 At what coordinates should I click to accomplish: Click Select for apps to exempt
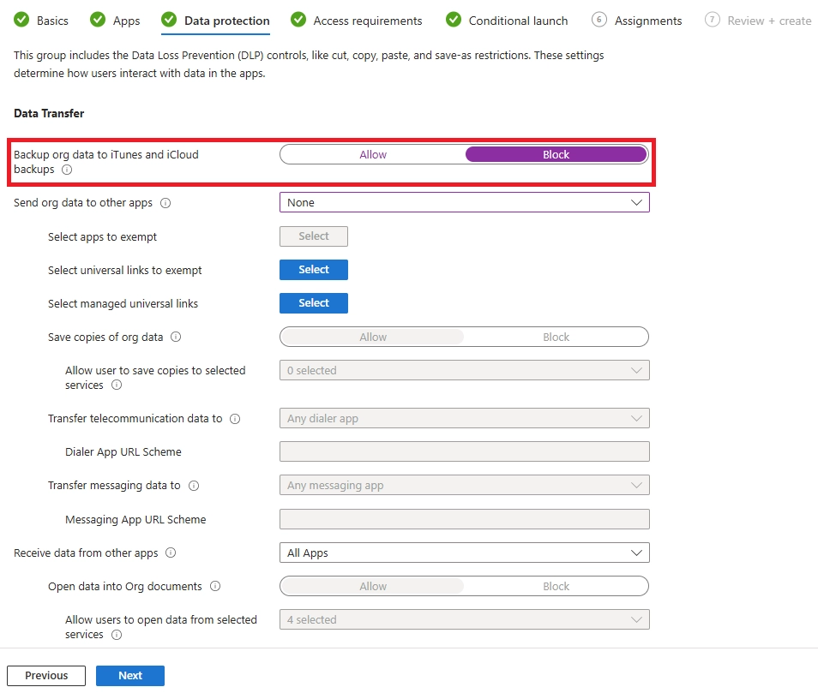tap(314, 236)
